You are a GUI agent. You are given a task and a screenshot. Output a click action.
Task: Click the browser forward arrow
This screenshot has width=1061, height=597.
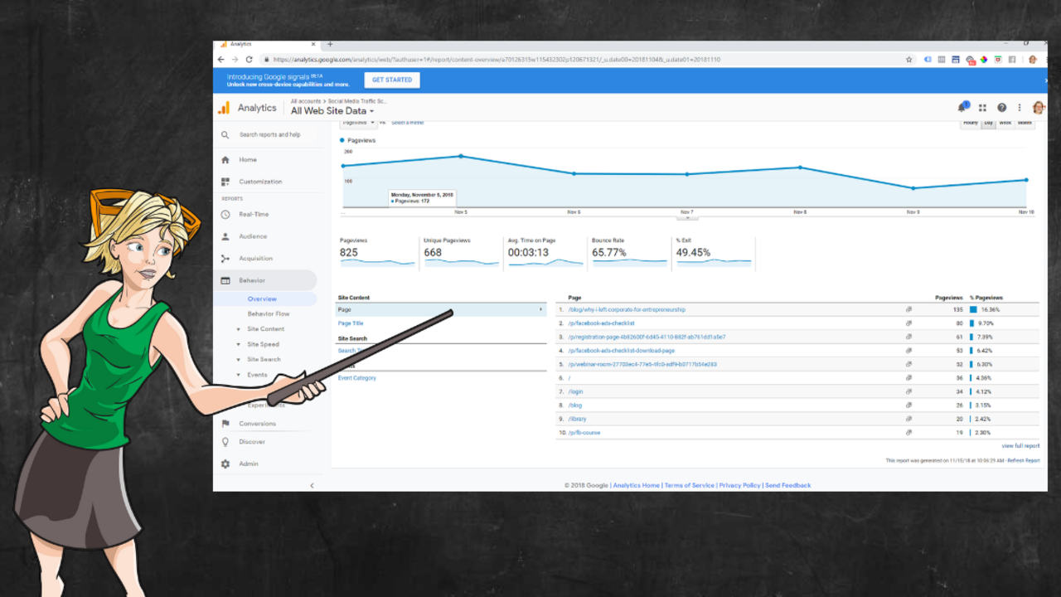click(235, 60)
